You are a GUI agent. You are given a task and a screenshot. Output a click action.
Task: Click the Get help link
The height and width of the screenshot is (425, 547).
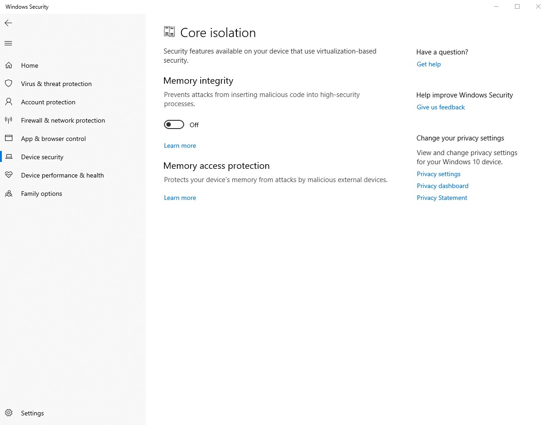tap(429, 64)
